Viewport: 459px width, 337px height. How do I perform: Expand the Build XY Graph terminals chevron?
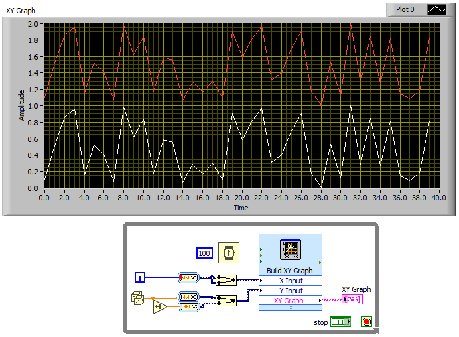click(290, 308)
